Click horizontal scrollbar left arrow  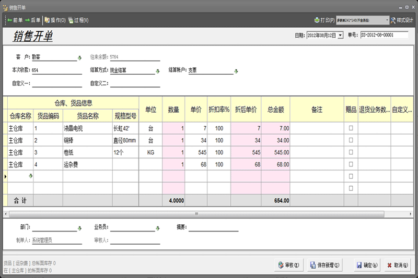[6, 214]
